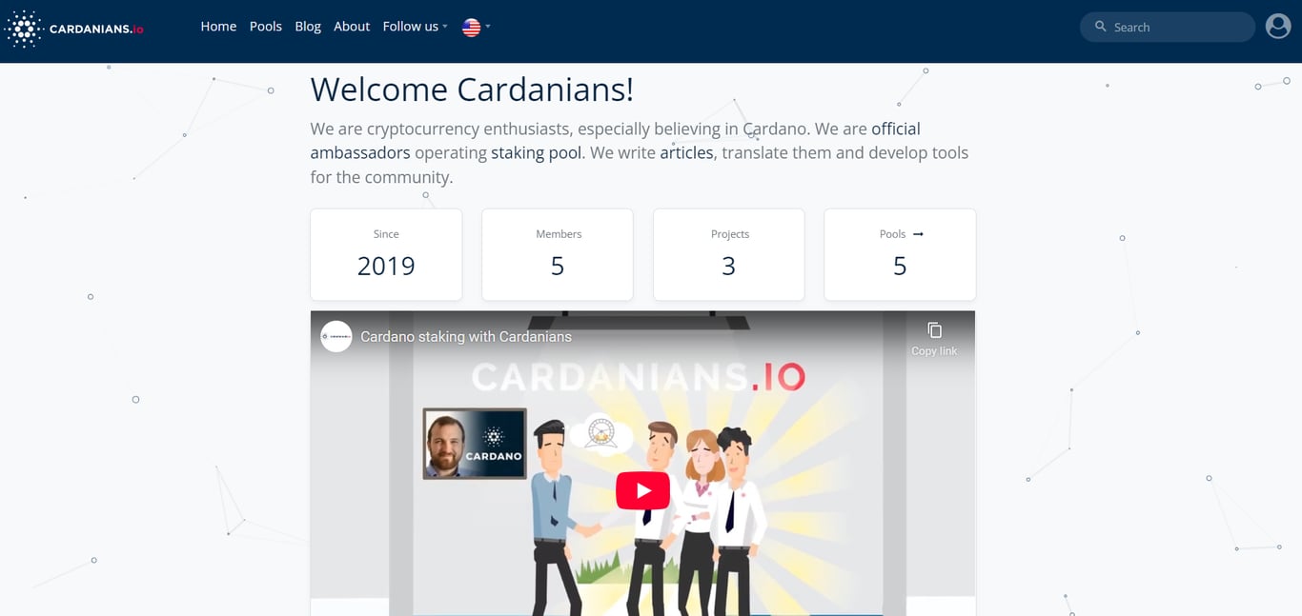1302x616 pixels.
Task: Click the Copy link icon on the video
Action: point(933,329)
